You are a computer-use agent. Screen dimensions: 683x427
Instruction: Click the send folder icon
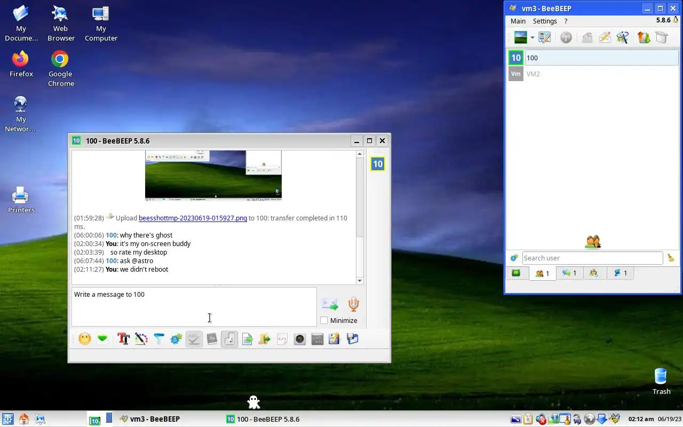[265, 338]
